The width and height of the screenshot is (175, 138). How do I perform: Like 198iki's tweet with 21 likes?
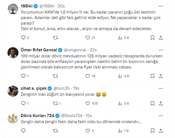click(88, 38)
